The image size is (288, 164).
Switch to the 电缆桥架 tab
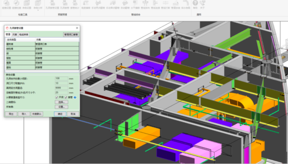[x=24, y=35]
